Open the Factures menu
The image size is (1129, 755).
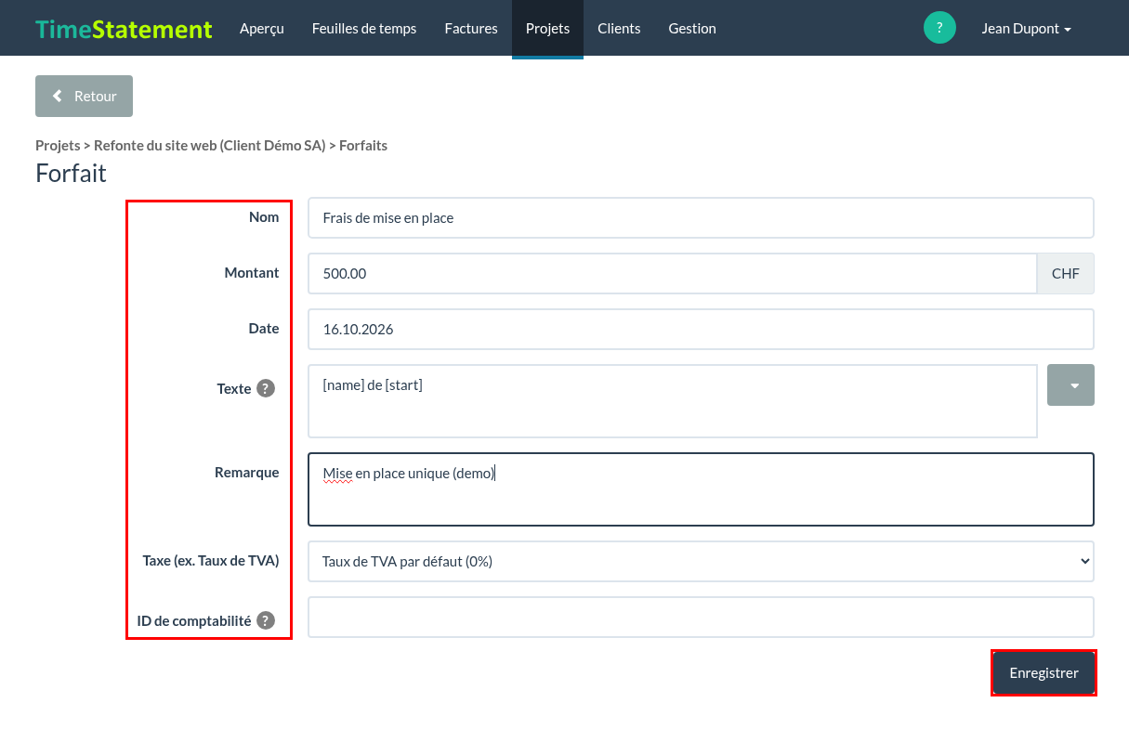point(471,28)
